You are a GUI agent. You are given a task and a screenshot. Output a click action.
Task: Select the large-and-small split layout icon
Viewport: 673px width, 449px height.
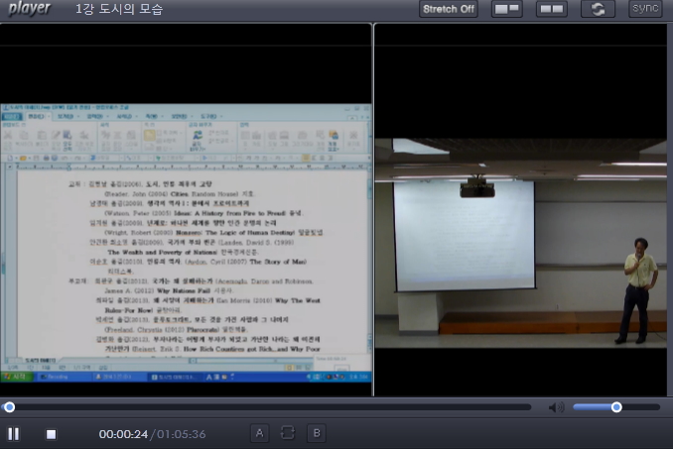(x=506, y=10)
